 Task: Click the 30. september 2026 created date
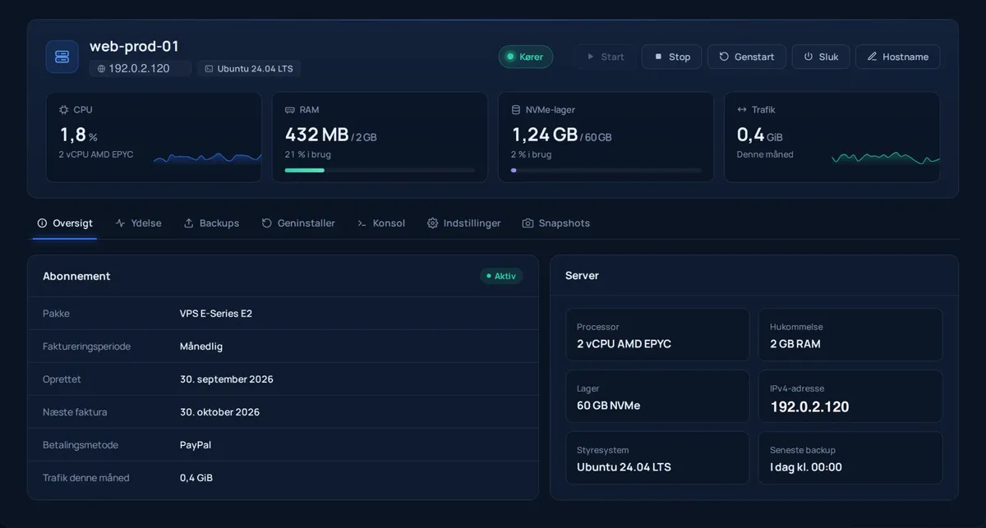227,379
